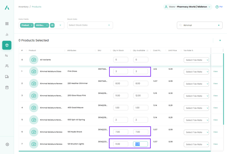This screenshot has width=227, height=154.
Task: Open the customers people icon in sidebar
Action: coord(7,66)
